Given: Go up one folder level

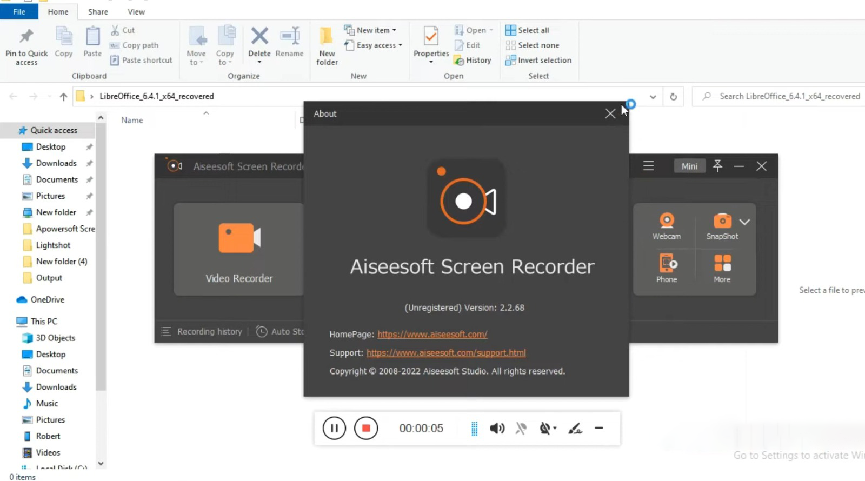Looking at the screenshot, I should pos(63,97).
